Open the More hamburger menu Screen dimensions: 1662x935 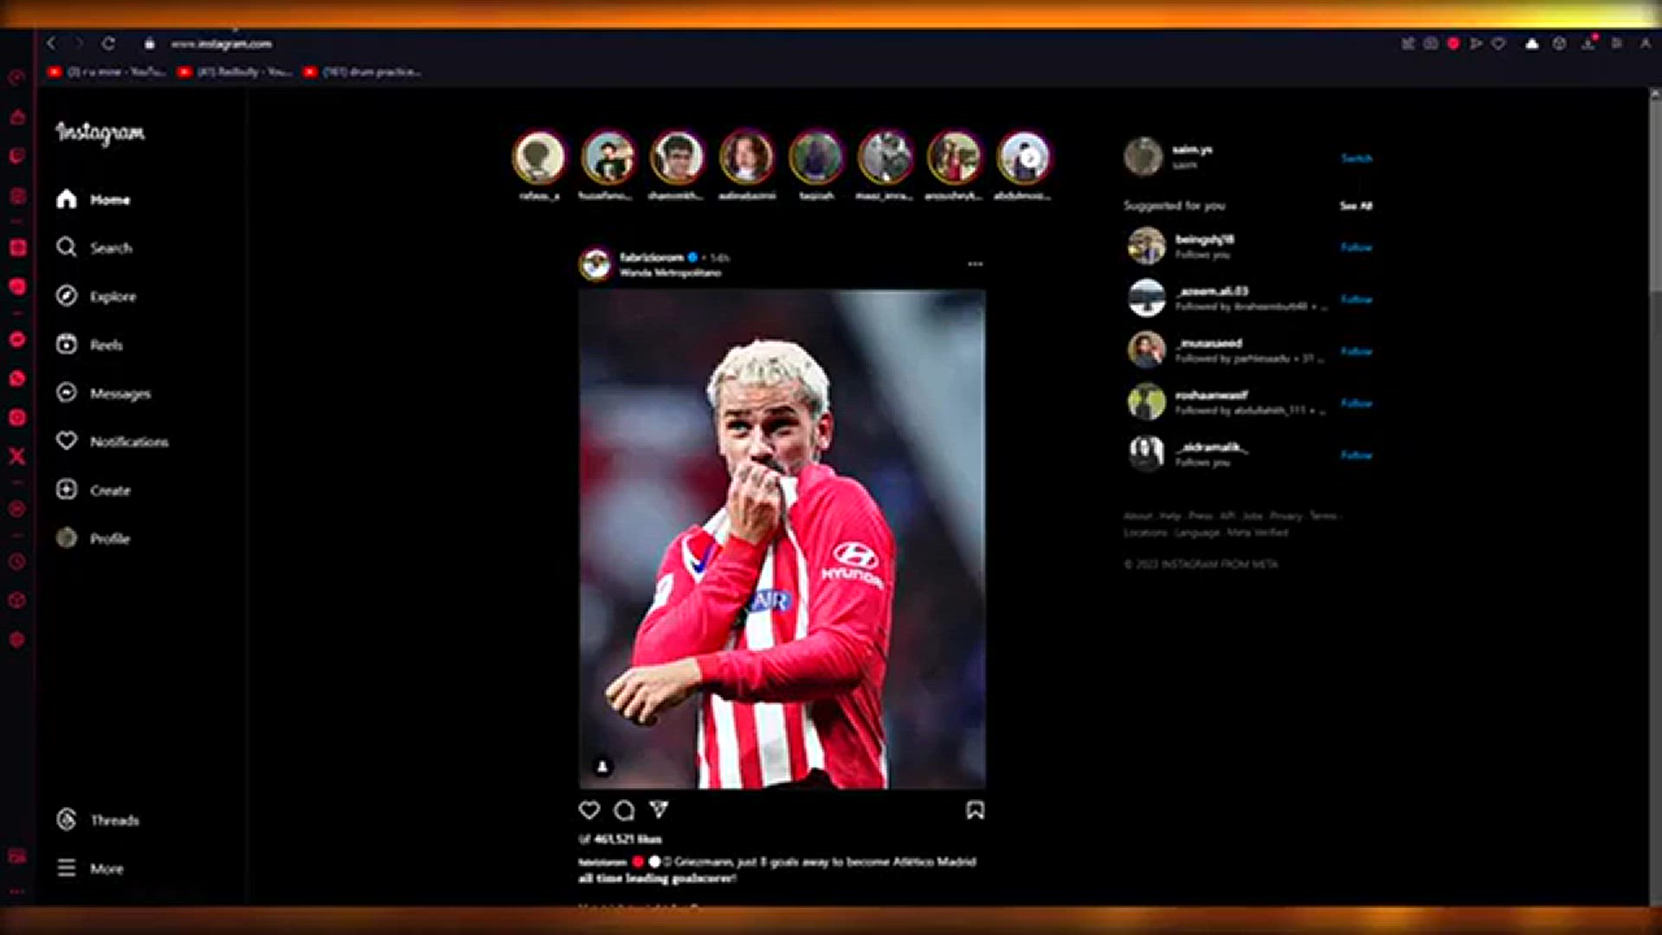[90, 868]
